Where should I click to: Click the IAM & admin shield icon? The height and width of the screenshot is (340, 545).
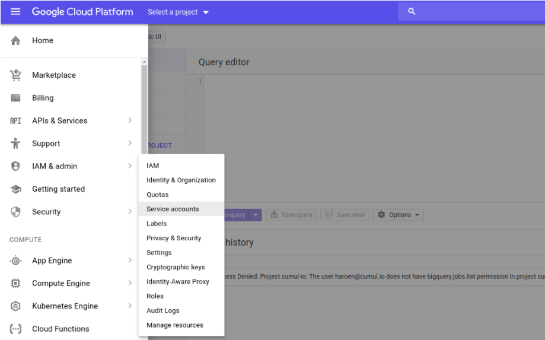pos(16,167)
